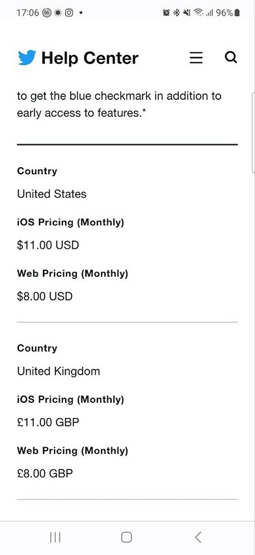This screenshot has height=555, width=255.
Task: Tap the Android recent apps button
Action: tap(55, 537)
